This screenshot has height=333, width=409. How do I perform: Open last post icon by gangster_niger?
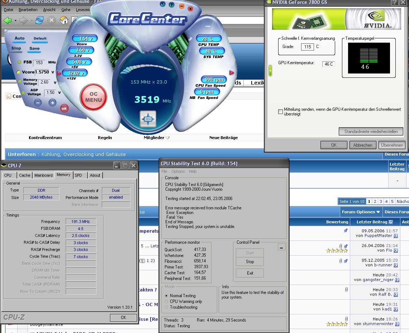click(397, 280)
